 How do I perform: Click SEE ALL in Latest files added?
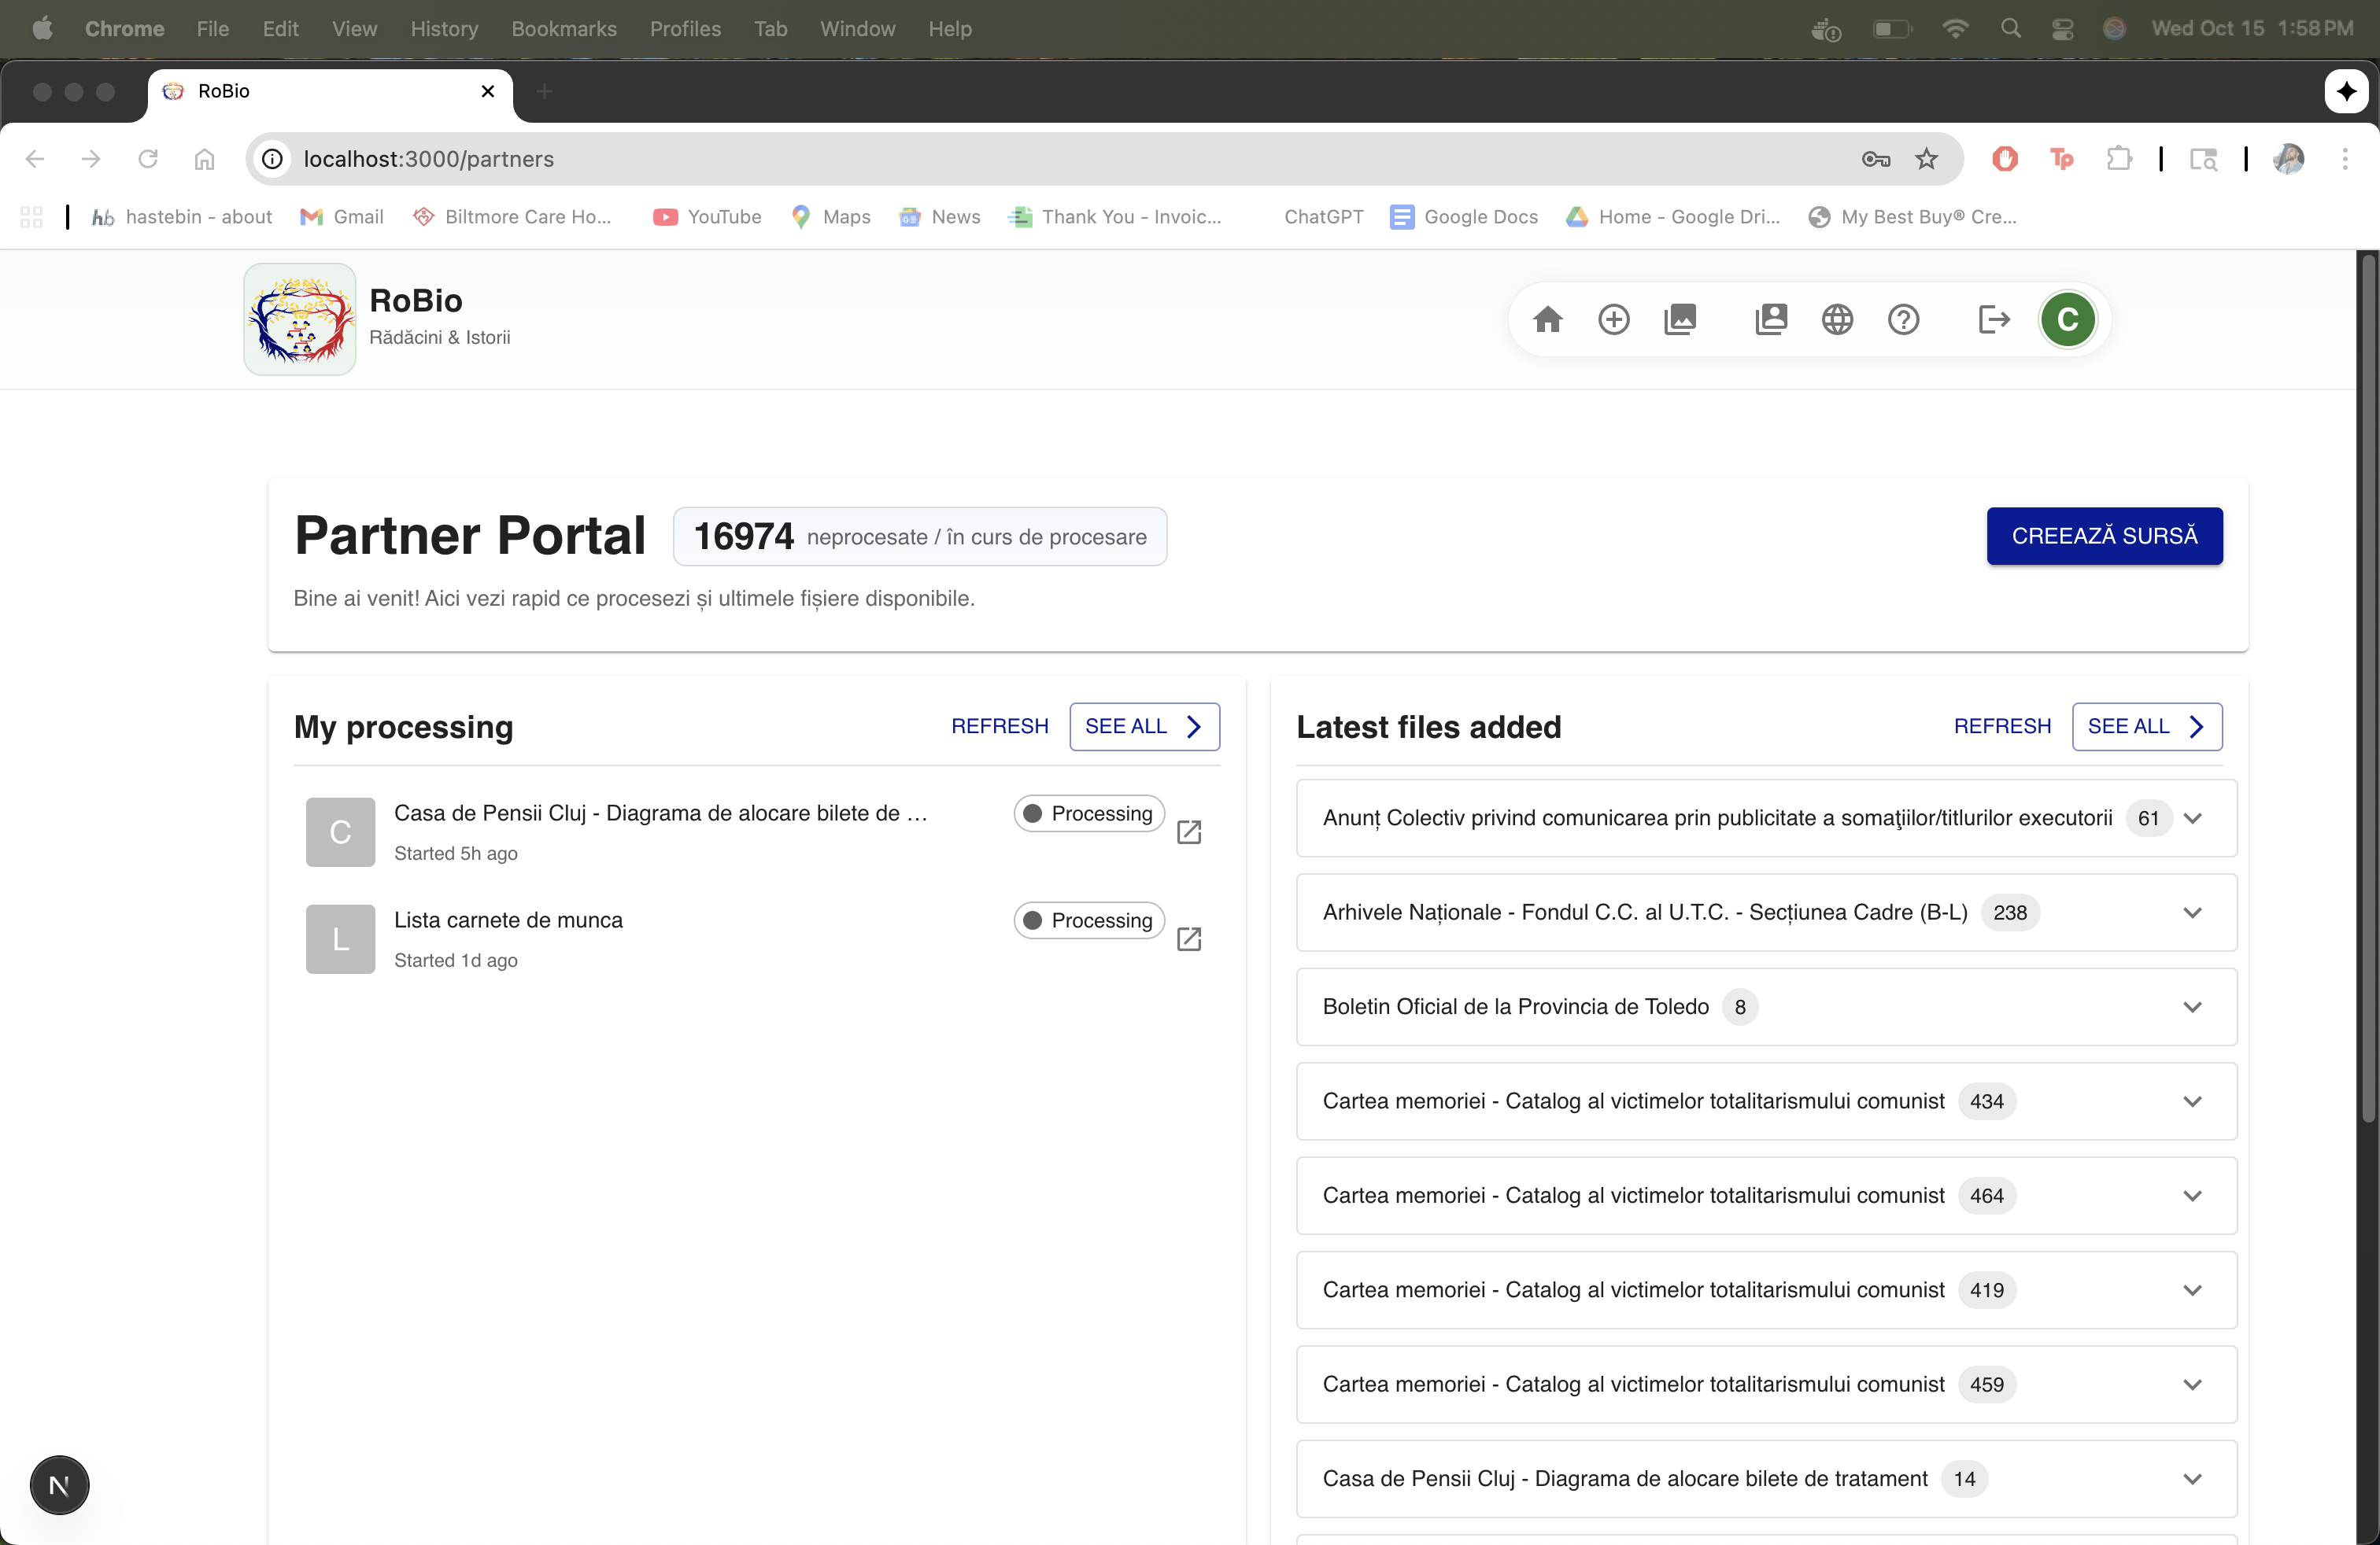coord(2146,727)
